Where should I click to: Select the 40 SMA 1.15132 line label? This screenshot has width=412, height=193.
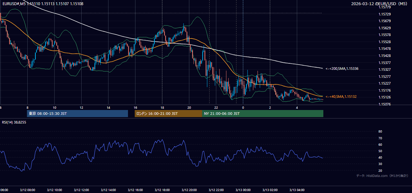341,96
